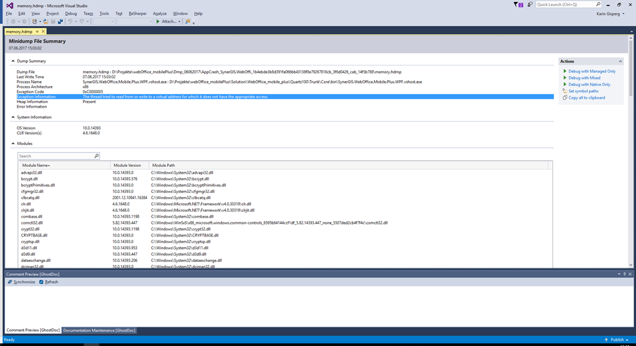Open the Analyze menu
636x346 pixels.
click(x=160, y=13)
